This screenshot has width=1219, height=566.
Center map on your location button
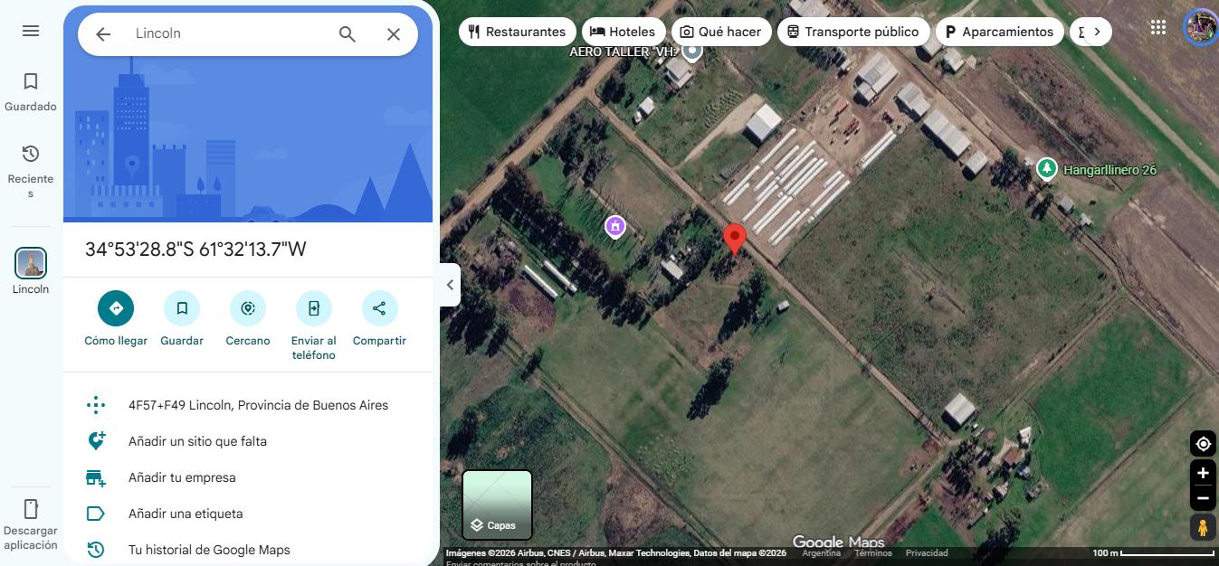[x=1203, y=444]
